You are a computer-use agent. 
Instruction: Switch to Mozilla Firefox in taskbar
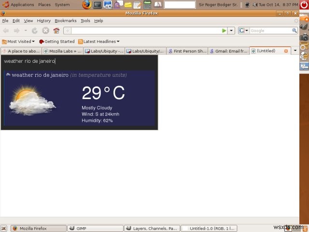[x=39, y=229]
